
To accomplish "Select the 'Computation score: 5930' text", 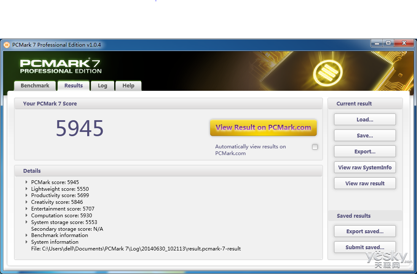I will [61, 216].
